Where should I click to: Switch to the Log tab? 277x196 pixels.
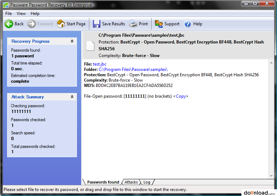pos(147,182)
